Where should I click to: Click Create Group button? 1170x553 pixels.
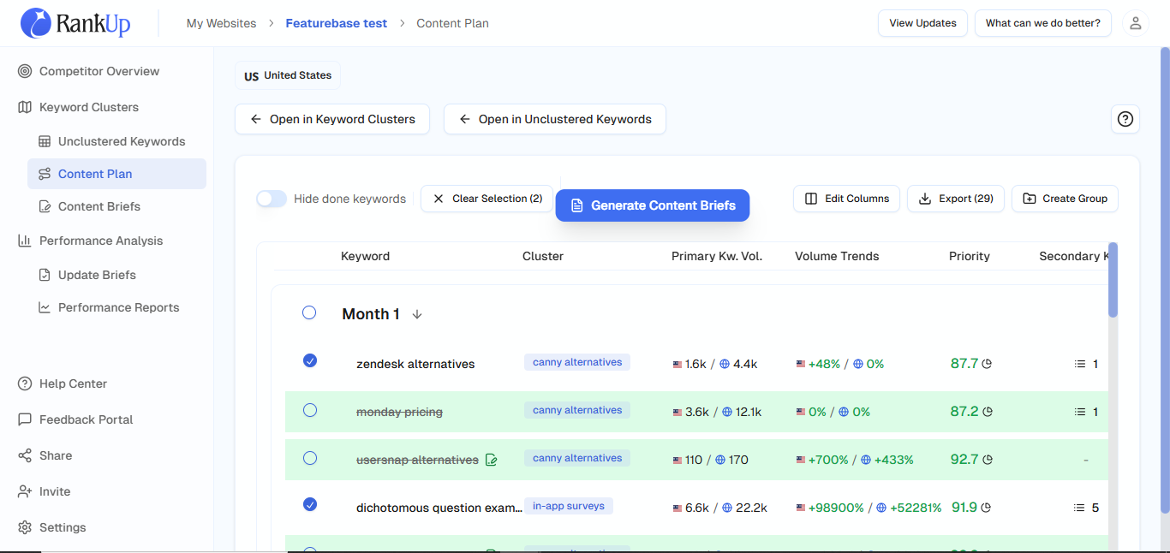(x=1065, y=199)
